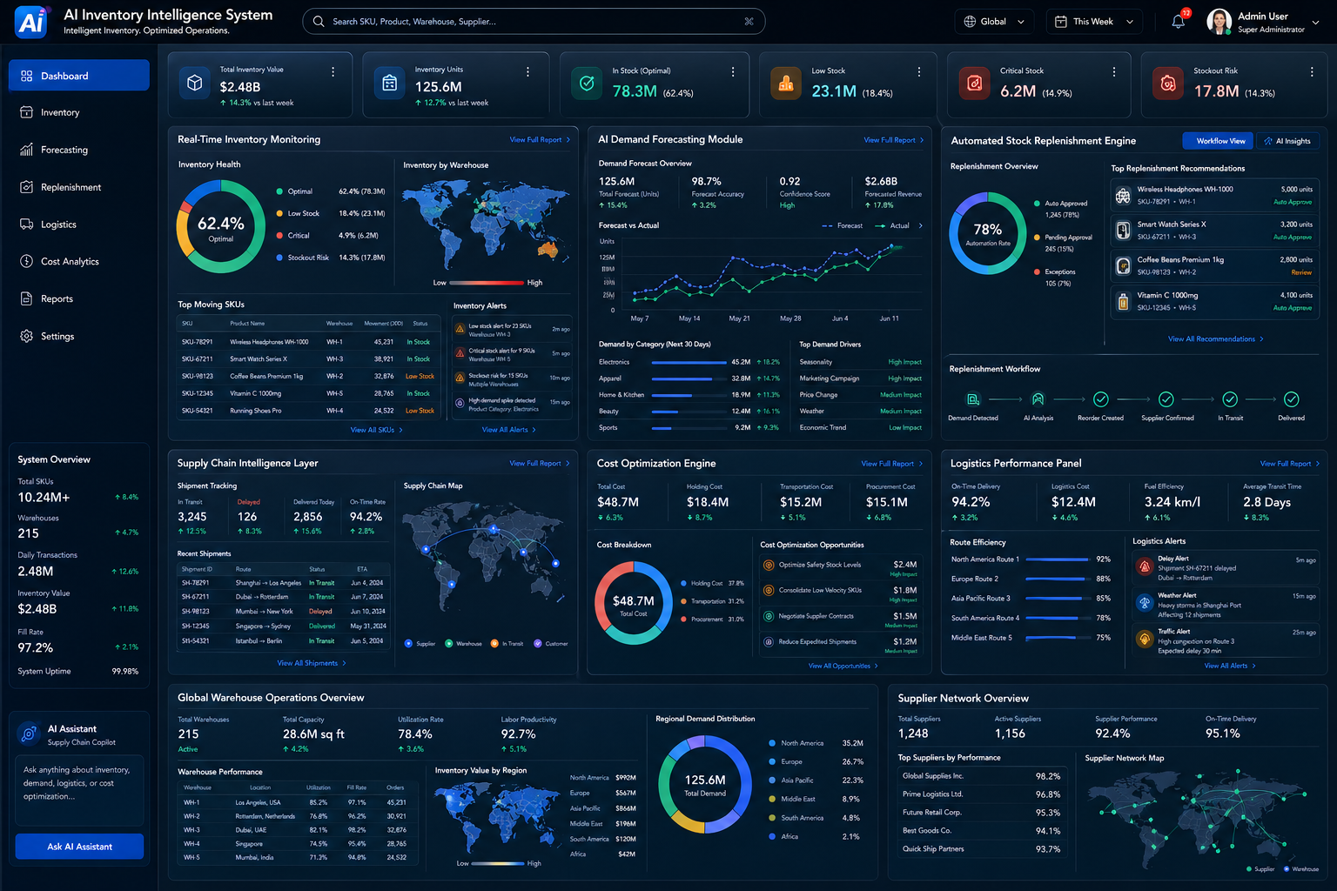The image size is (1337, 891).
Task: Click Ask AI Assistant button
Action: pyautogui.click(x=79, y=847)
